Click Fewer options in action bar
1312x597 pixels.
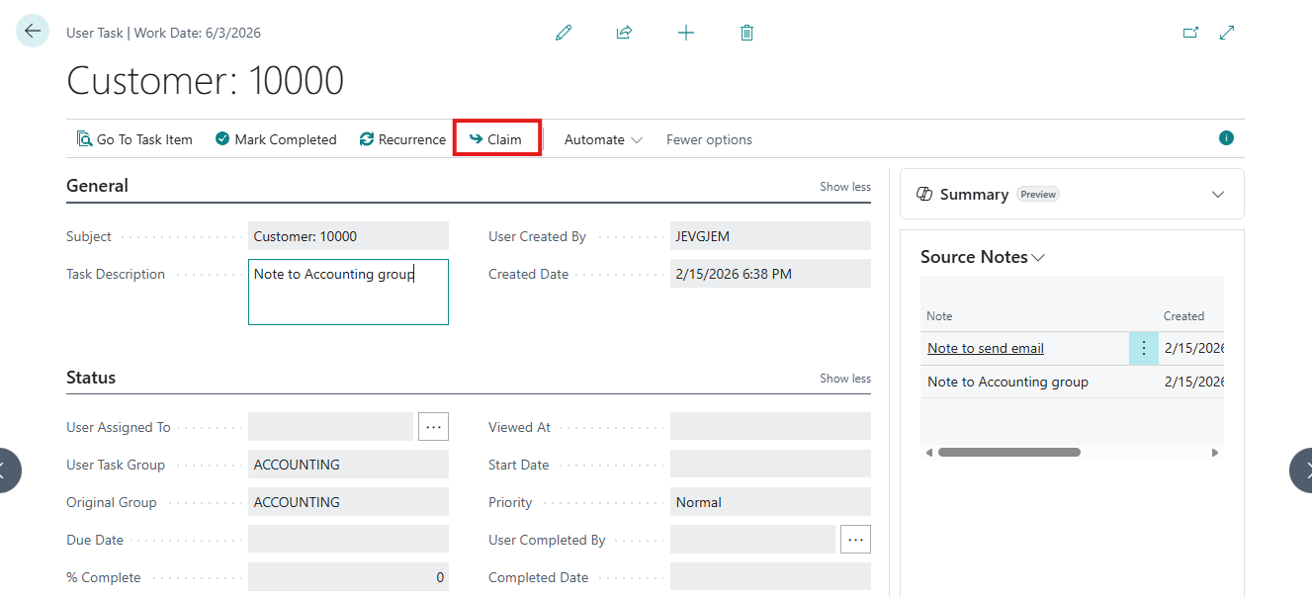click(709, 139)
